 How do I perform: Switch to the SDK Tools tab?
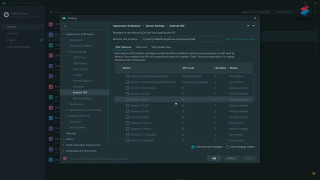point(141,47)
